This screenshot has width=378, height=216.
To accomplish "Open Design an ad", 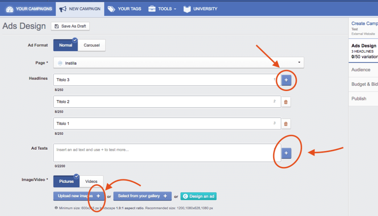I will 198,196.
